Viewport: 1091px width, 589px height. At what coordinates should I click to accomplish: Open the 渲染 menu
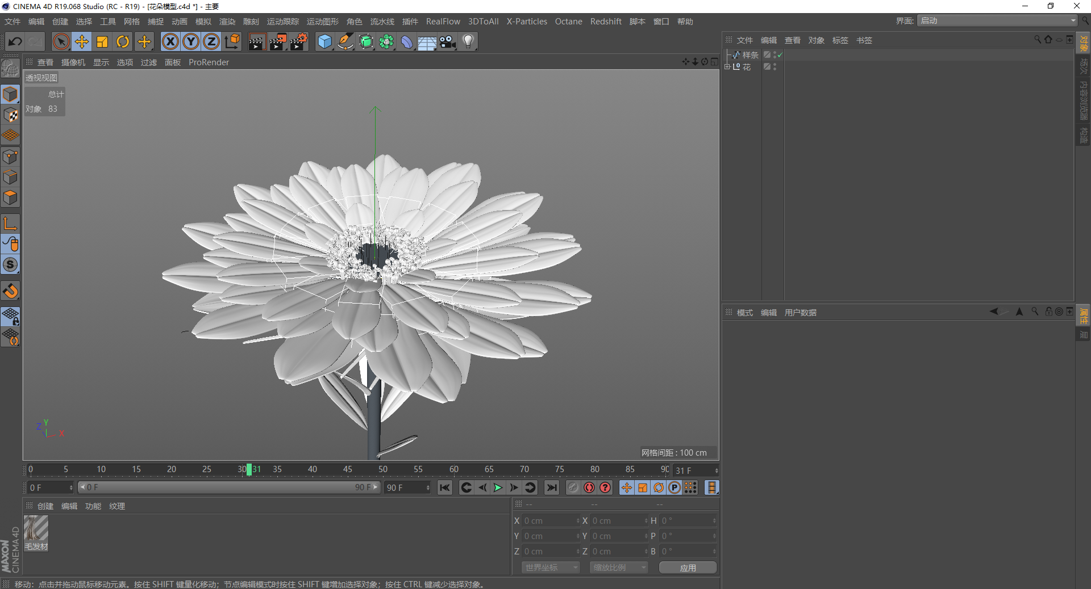[x=227, y=22]
